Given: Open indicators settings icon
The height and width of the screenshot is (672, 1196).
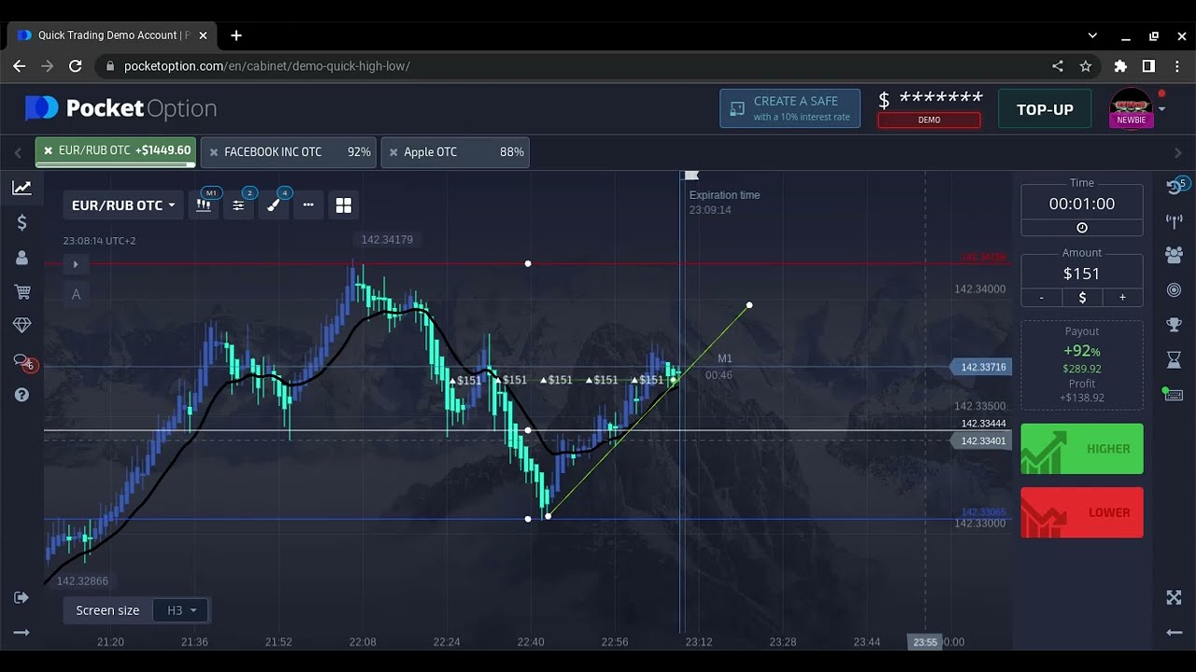Looking at the screenshot, I should (238, 205).
